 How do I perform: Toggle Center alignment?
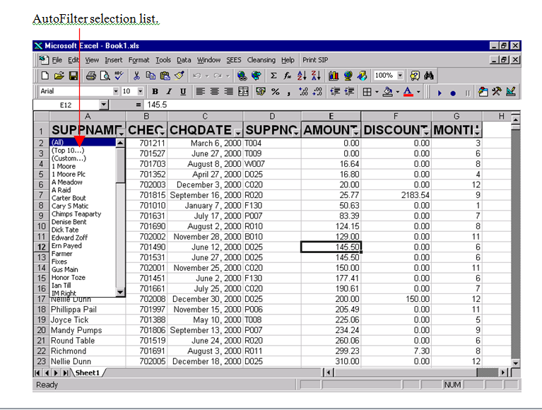(215, 92)
